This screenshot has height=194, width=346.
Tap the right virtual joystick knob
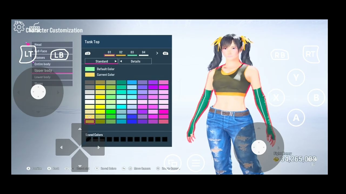coord(259,147)
